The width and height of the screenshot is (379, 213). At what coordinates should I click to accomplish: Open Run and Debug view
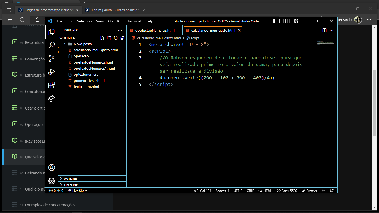(51, 72)
